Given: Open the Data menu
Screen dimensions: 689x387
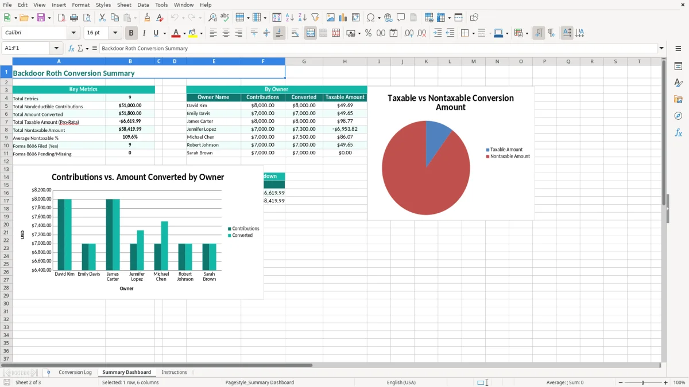Looking at the screenshot, I should (143, 5).
